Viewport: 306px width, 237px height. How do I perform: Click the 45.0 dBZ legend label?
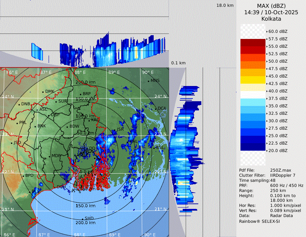(278, 76)
